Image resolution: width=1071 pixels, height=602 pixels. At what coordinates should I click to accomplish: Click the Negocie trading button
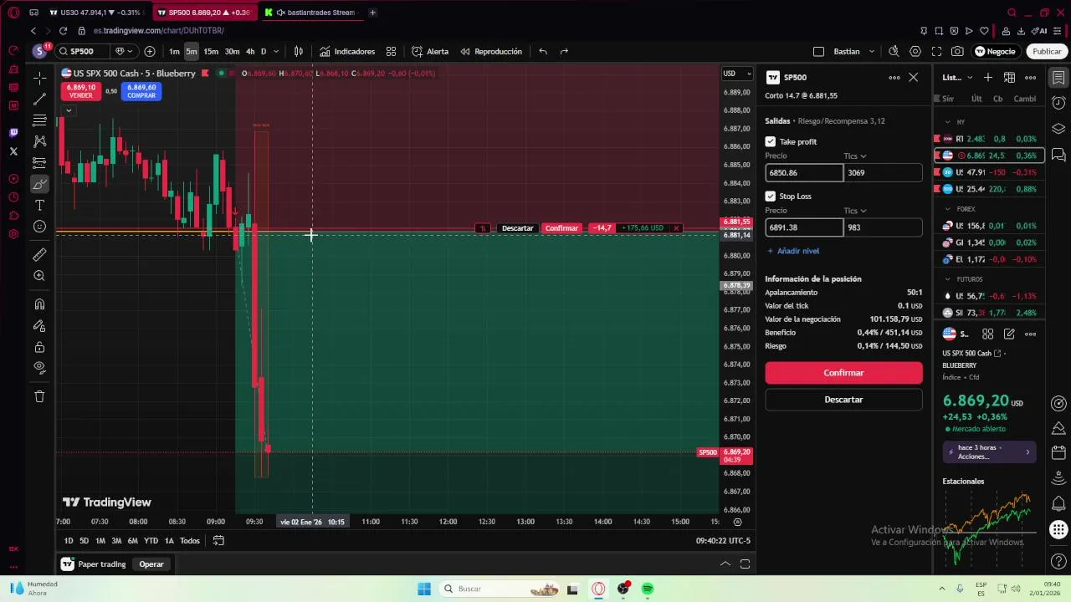995,51
